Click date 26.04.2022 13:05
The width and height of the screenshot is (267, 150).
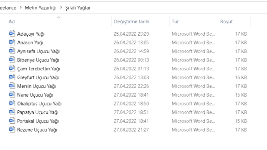coord(131,42)
